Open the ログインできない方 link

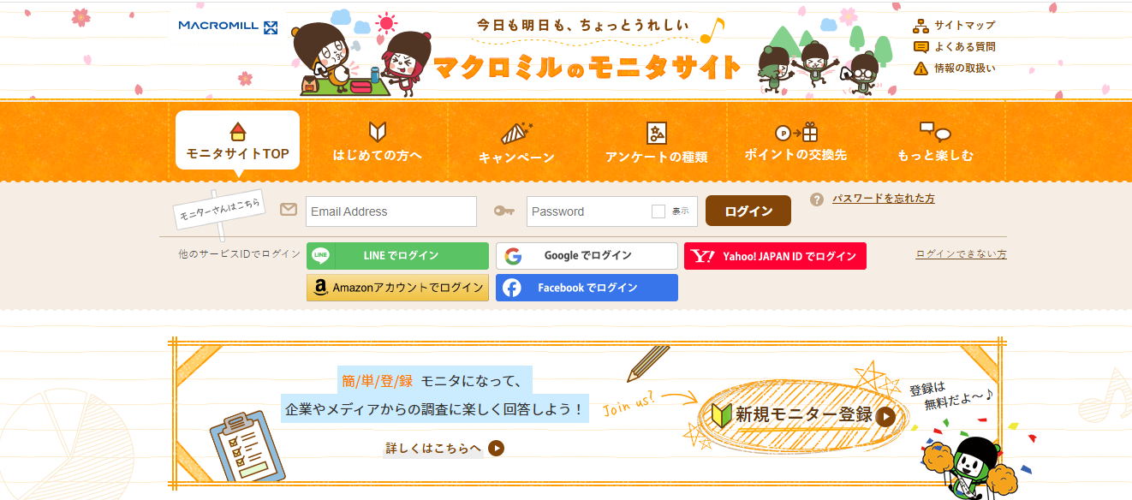(961, 254)
